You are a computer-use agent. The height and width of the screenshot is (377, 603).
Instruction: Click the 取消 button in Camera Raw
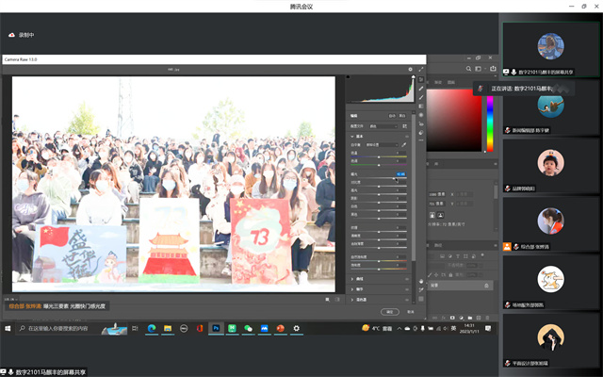click(409, 311)
